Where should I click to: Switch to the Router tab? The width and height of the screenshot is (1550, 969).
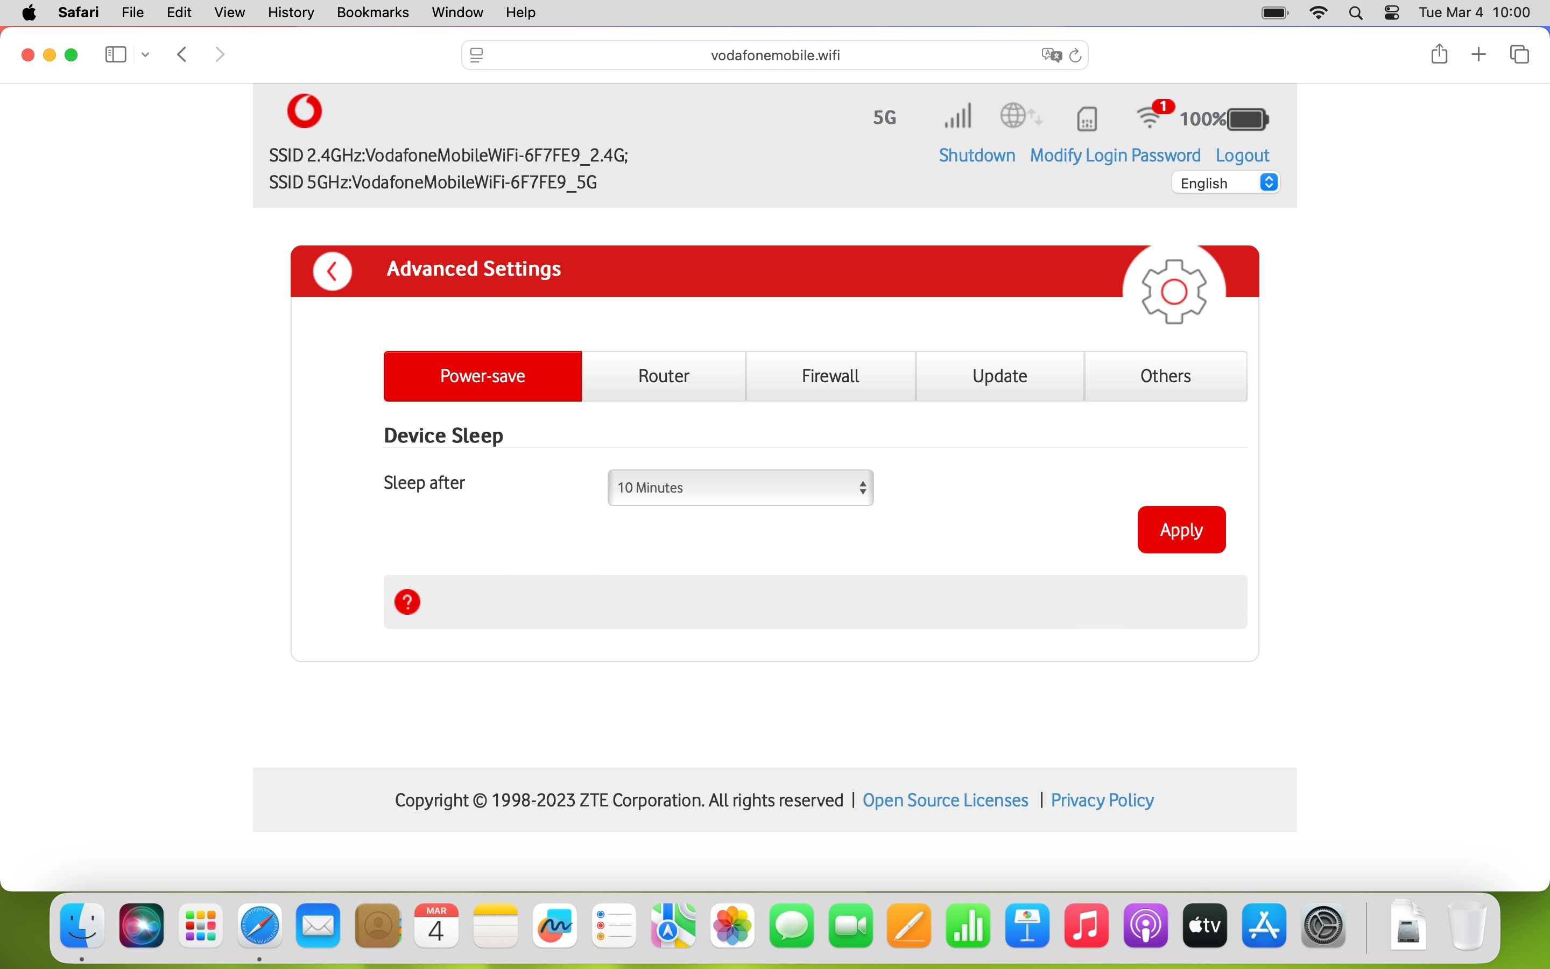coord(664,376)
